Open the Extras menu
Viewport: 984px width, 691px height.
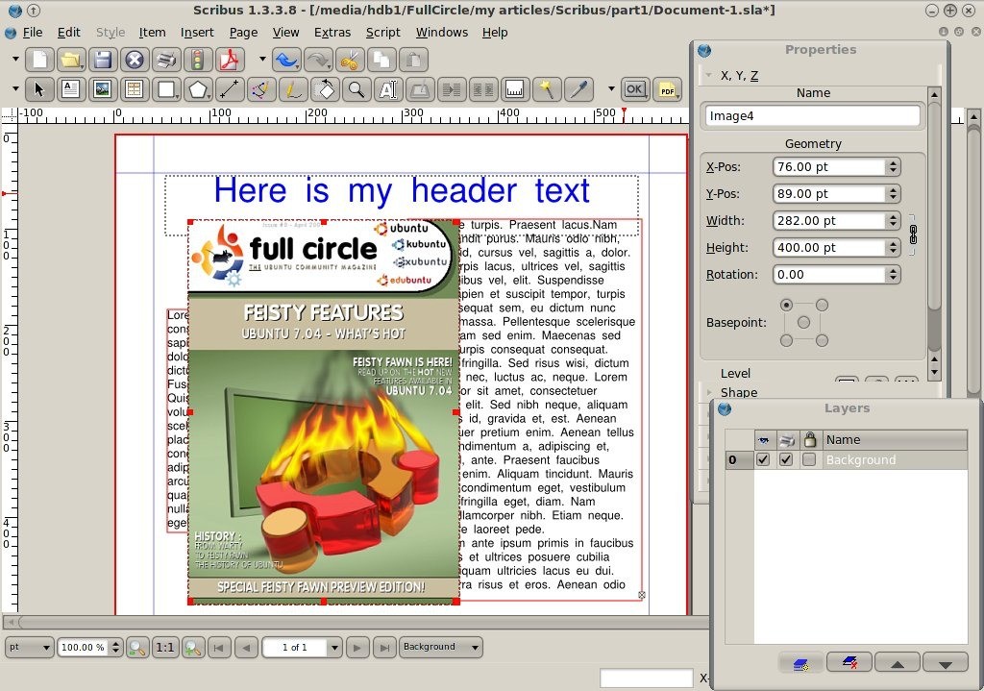click(332, 33)
